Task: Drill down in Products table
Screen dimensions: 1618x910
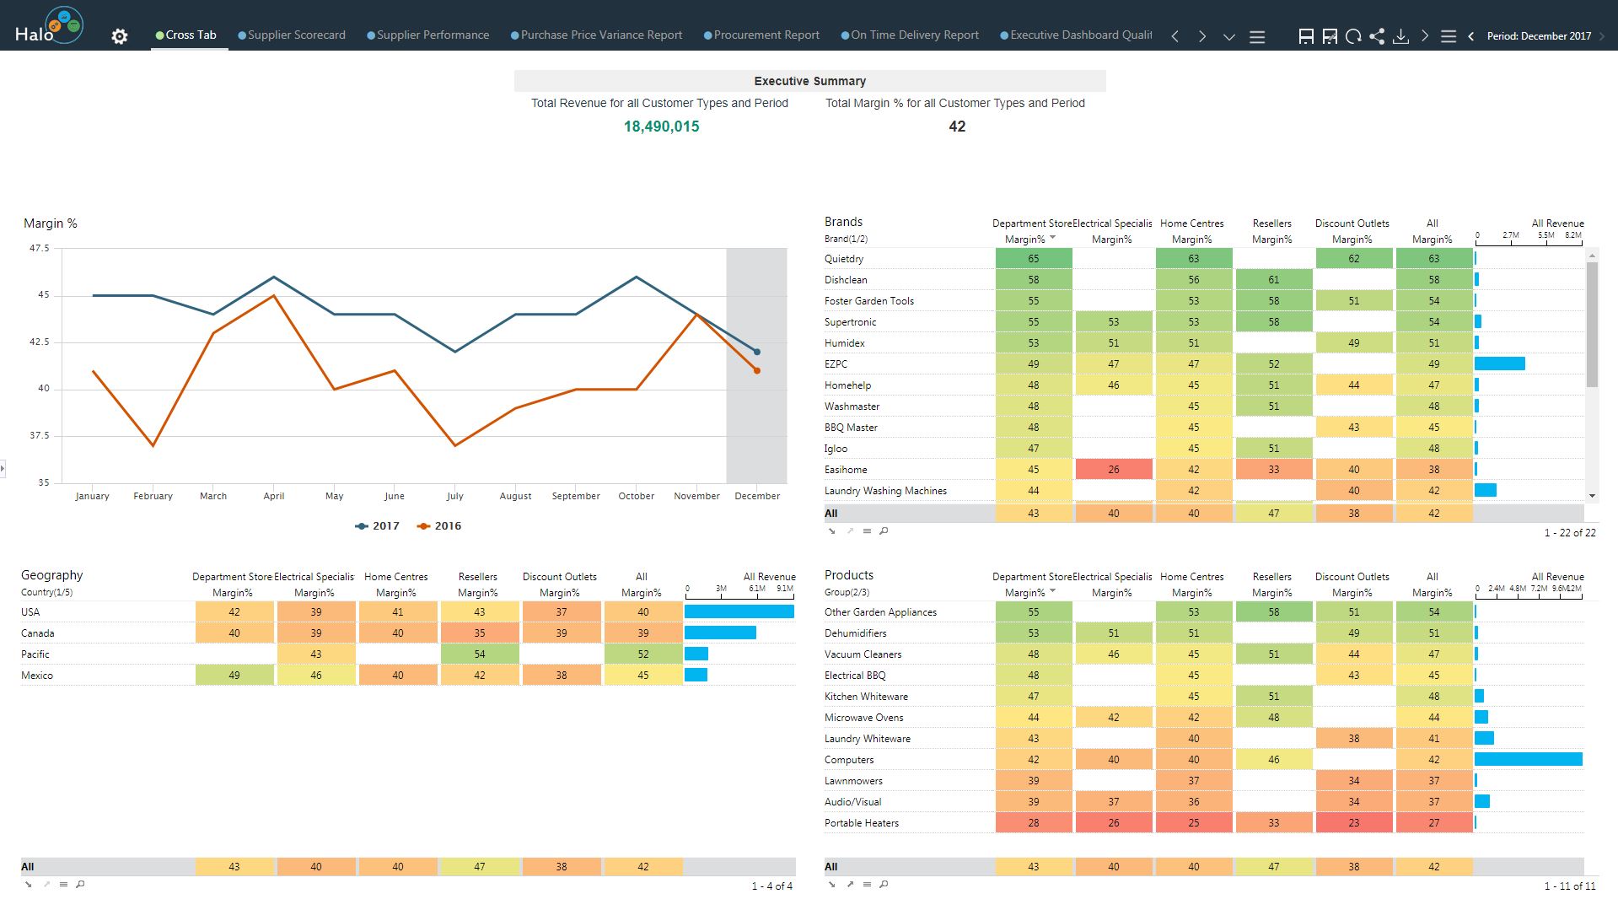Action: click(831, 885)
